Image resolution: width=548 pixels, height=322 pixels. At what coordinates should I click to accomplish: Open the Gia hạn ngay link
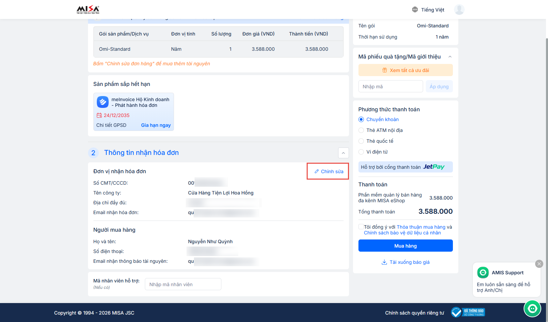156,125
